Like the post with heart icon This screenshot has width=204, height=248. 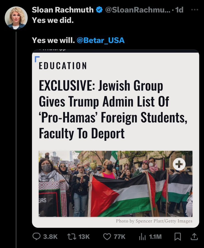pyautogui.click(x=107, y=237)
